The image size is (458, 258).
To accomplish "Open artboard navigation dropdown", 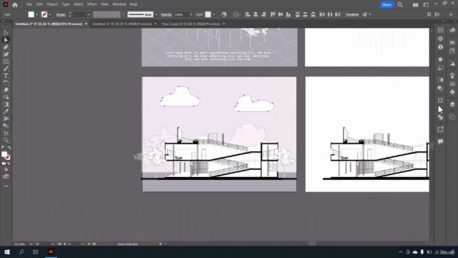I will coord(82,244).
